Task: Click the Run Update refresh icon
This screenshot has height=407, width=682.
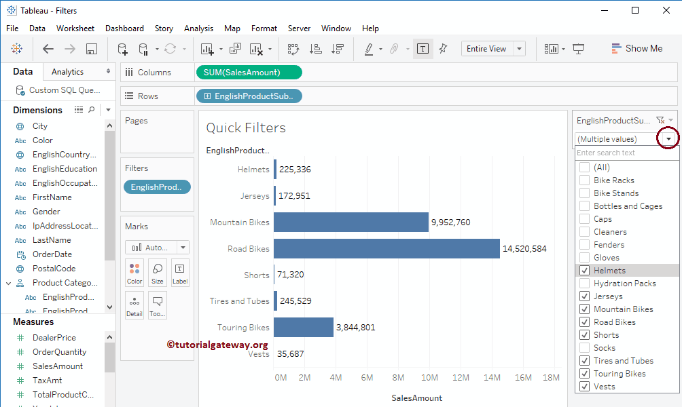Action: click(x=170, y=49)
